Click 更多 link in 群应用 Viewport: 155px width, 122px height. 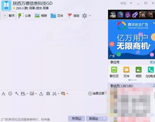click(x=152, y=62)
